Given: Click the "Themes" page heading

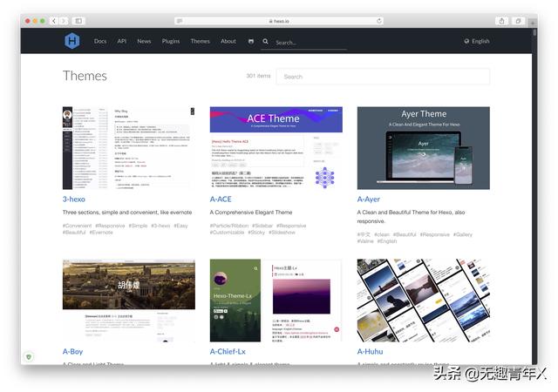Looking at the screenshot, I should click(x=85, y=76).
